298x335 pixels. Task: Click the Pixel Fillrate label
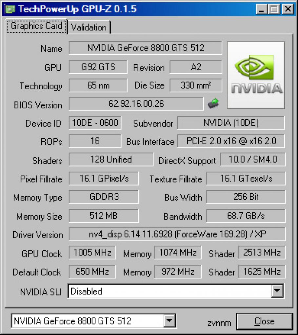coord(41,179)
